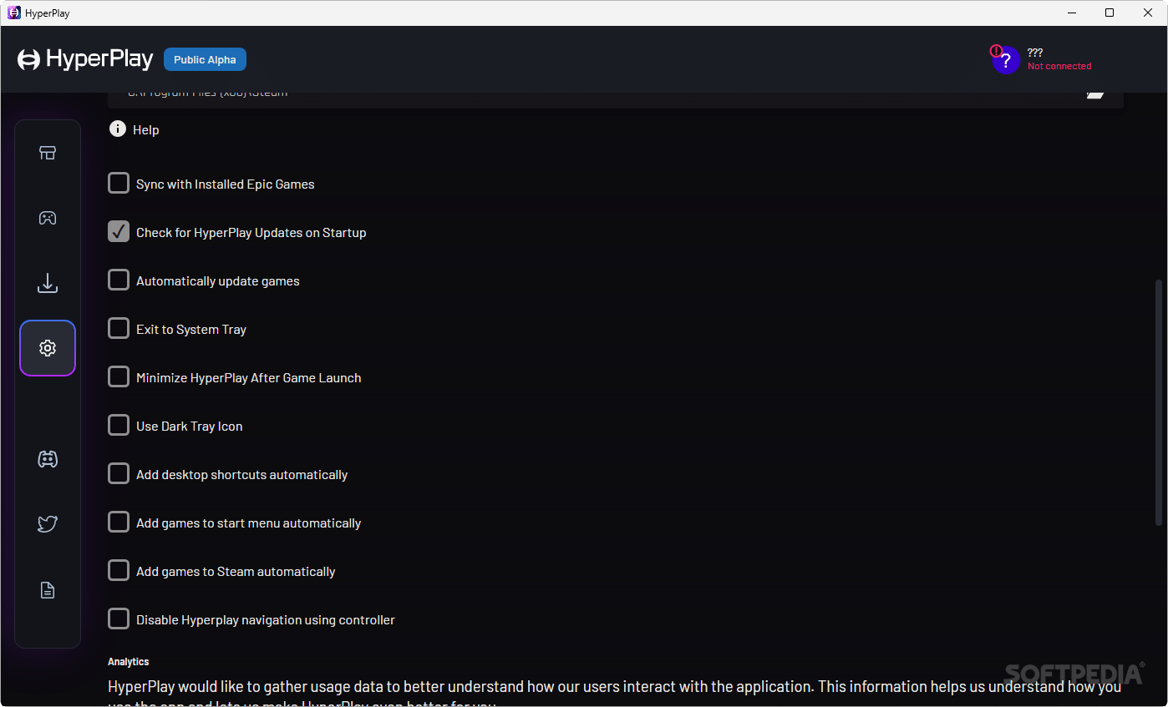Click the Analytics heading
Viewport: 1168px width, 707px height.
click(x=129, y=662)
